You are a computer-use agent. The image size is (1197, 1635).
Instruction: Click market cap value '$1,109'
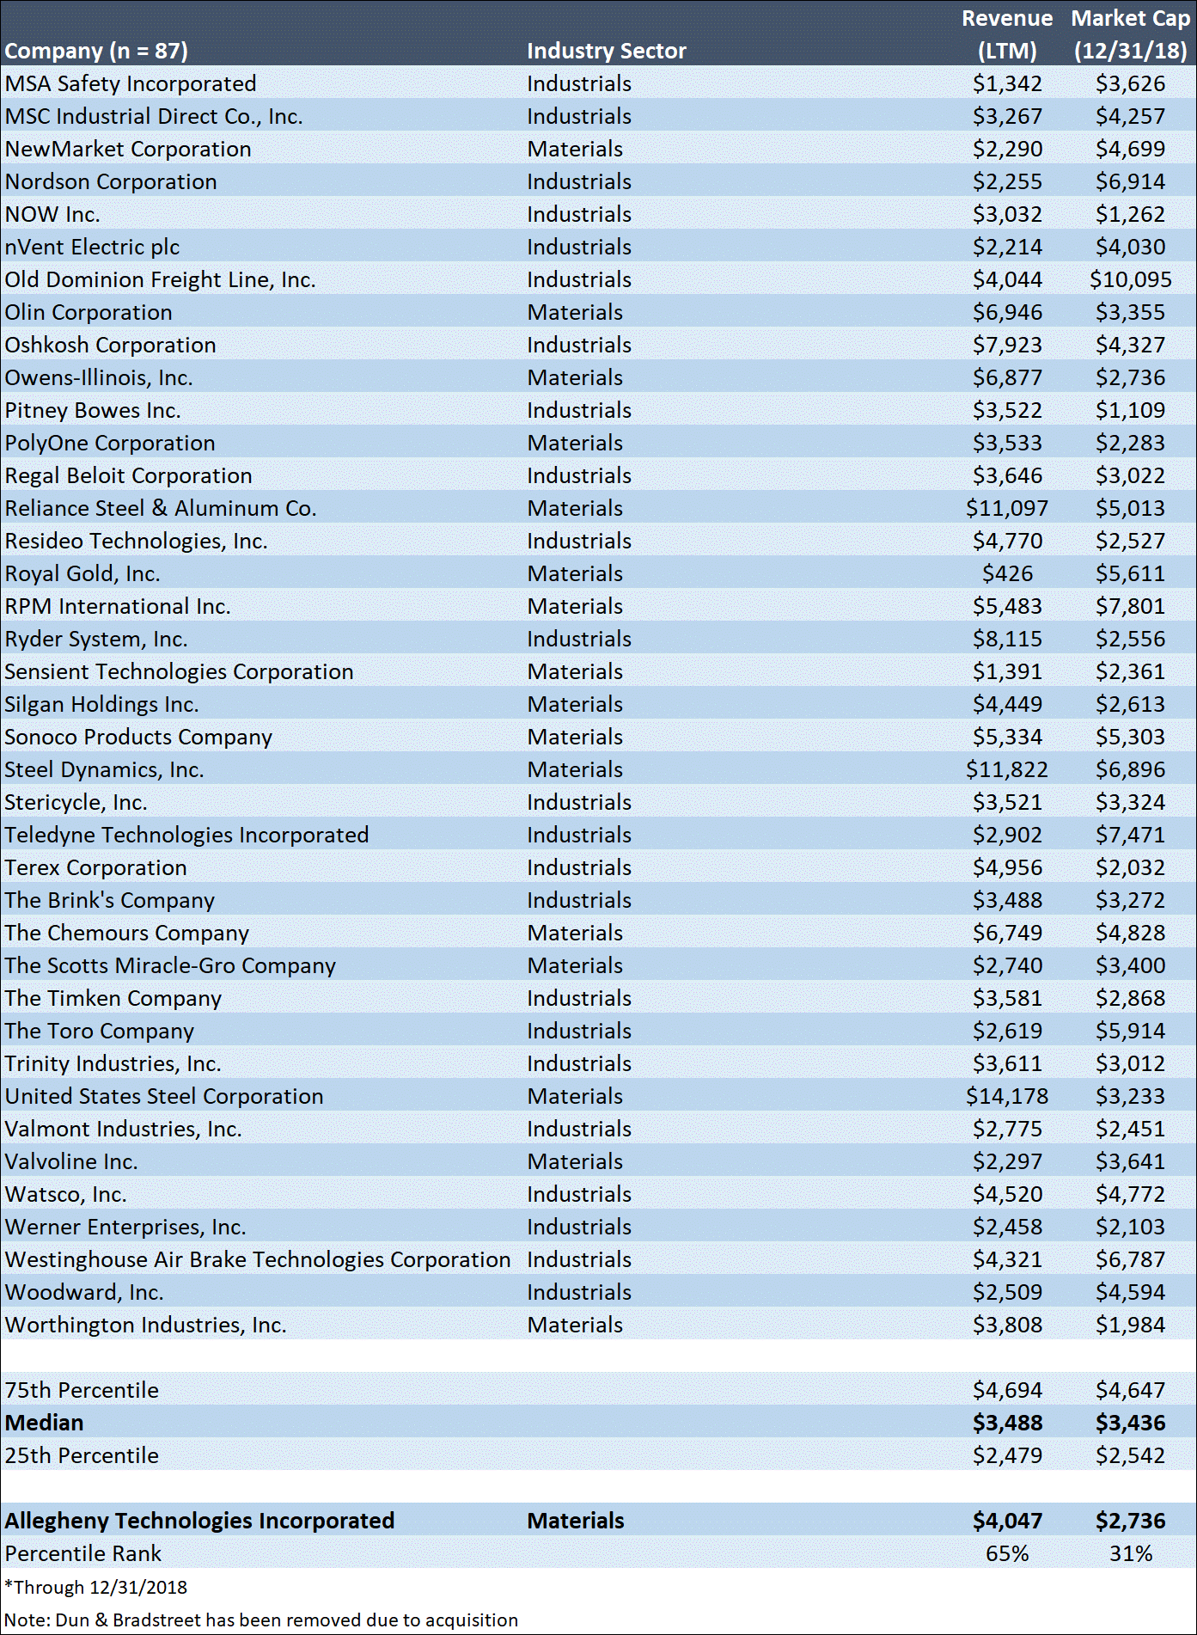[x=1131, y=410]
